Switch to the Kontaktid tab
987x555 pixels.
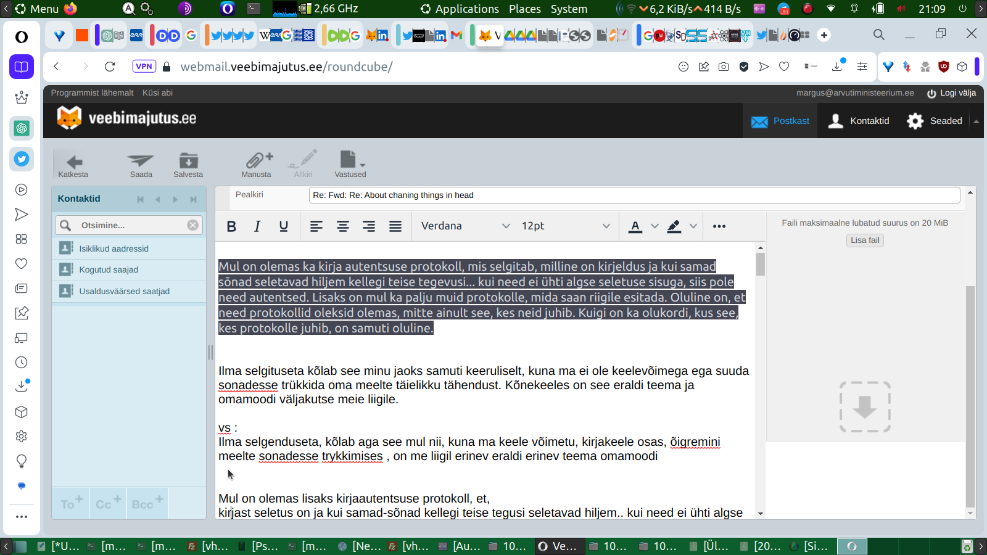(x=859, y=121)
